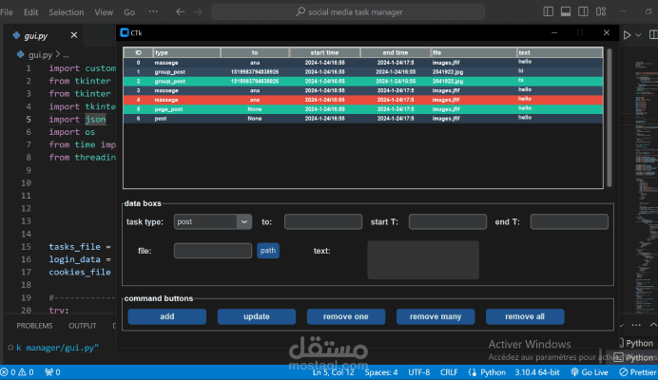This screenshot has height=380, width=658.
Task: Switch to the PROBLEMS panel tab
Action: tap(34, 326)
